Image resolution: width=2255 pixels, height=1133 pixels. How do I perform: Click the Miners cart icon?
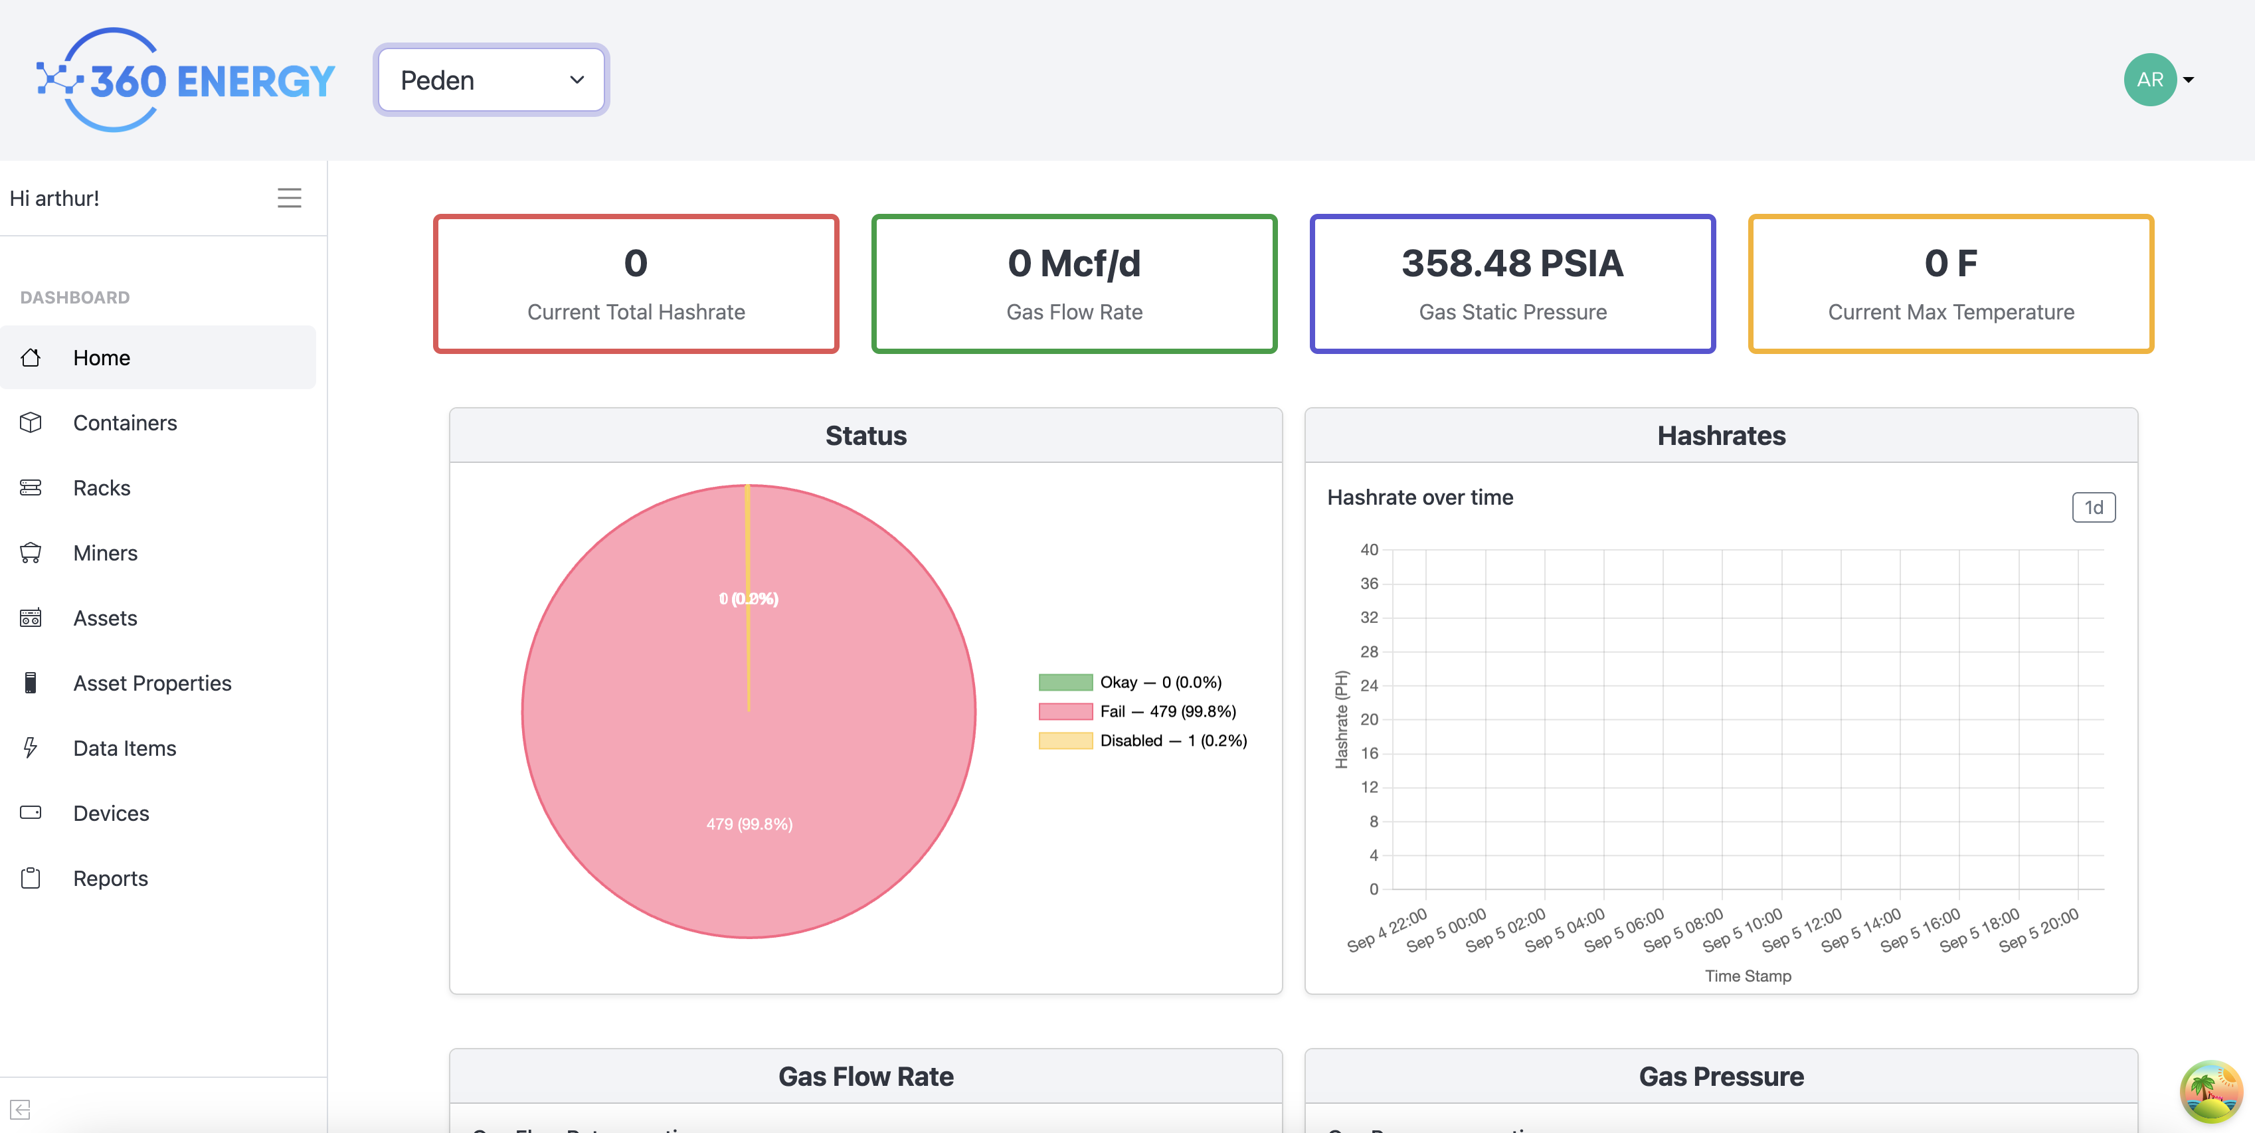tap(31, 553)
